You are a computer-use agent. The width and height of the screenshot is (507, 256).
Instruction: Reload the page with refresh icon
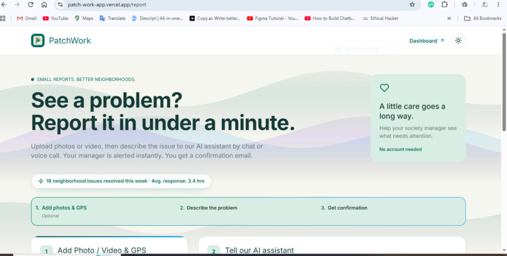click(31, 4)
